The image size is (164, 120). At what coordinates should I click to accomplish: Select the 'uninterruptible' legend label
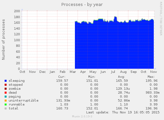24,101
